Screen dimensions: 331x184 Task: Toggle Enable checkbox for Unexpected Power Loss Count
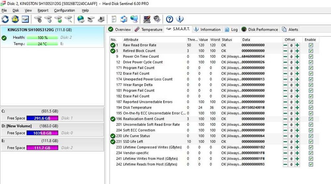pos(311,79)
